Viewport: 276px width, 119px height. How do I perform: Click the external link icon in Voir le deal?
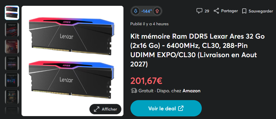181,108
